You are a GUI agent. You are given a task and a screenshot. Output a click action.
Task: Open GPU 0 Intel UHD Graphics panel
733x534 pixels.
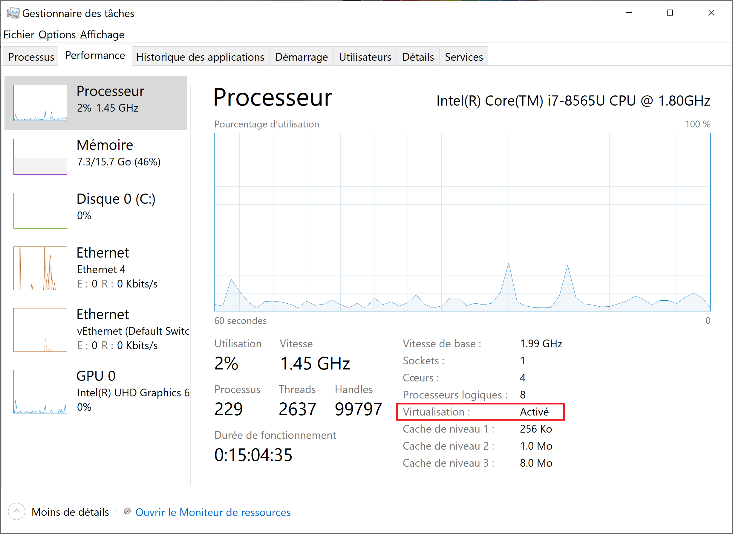point(40,391)
